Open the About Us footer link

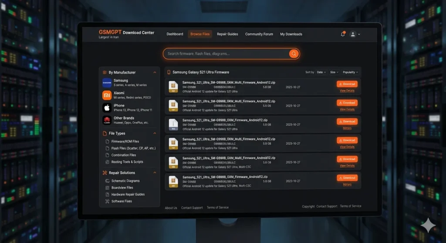point(171,208)
